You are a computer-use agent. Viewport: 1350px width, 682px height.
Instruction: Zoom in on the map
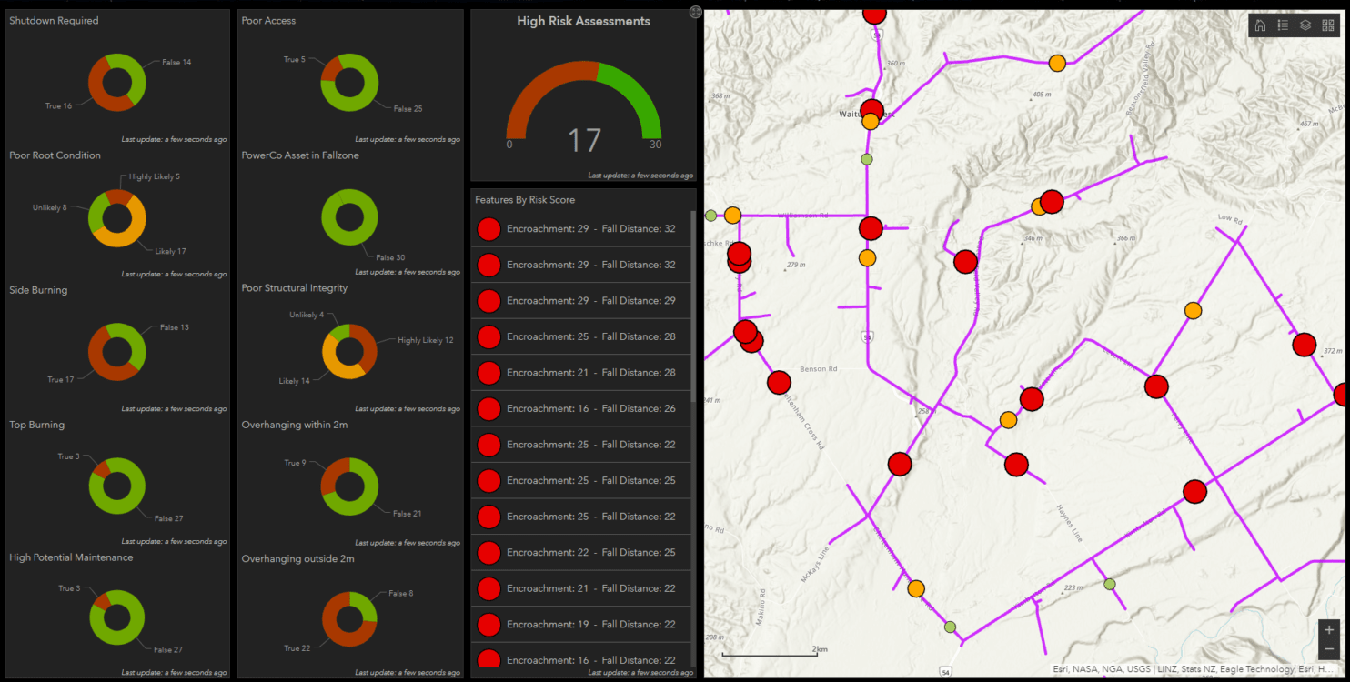(1329, 629)
